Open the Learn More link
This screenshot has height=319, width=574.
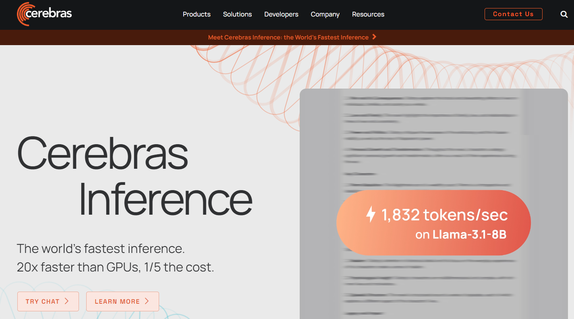(x=122, y=301)
